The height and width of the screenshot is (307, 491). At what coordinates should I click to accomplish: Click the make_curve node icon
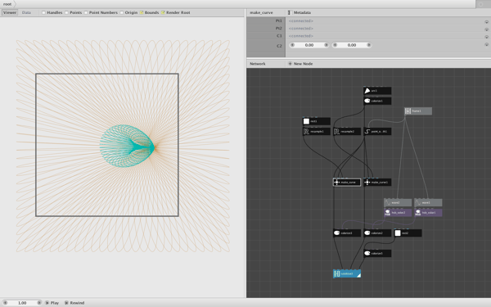336,182
